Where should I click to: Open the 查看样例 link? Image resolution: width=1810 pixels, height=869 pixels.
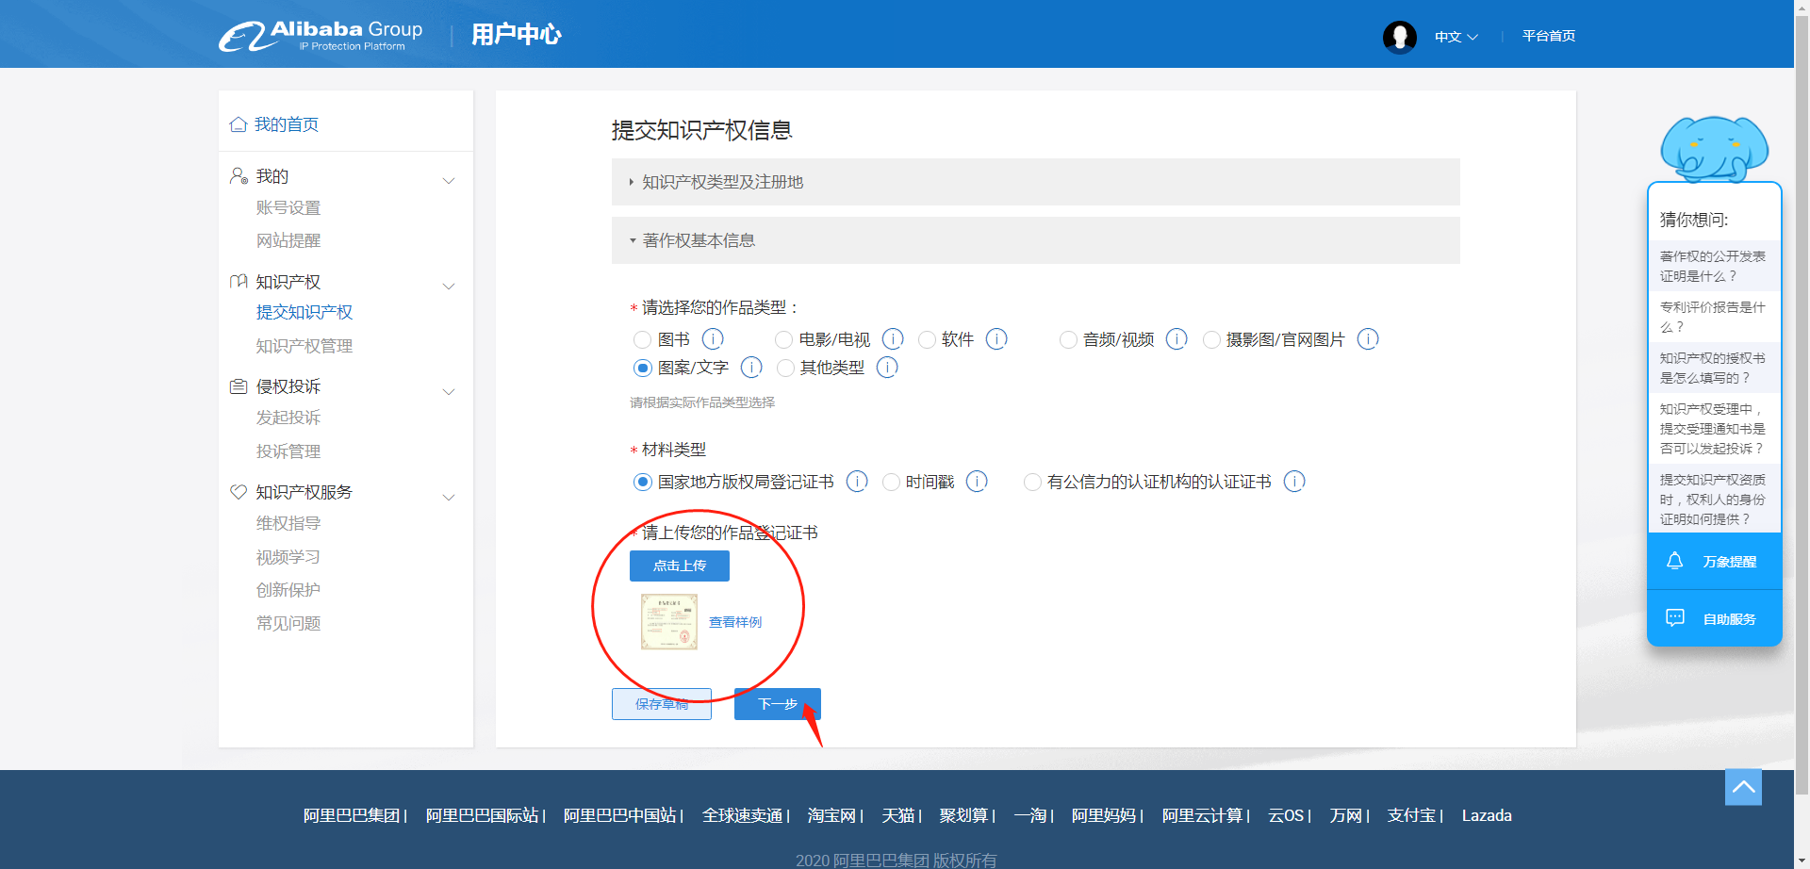735,622
